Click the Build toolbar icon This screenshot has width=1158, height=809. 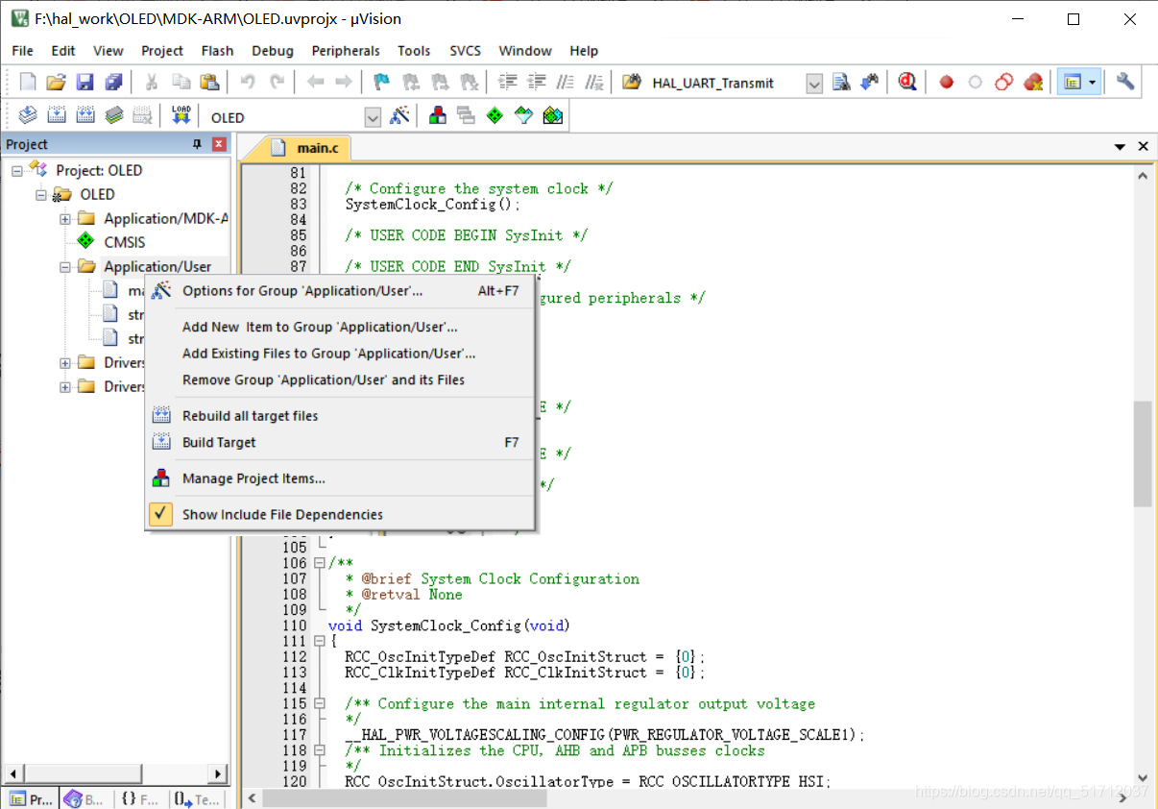[x=57, y=116]
